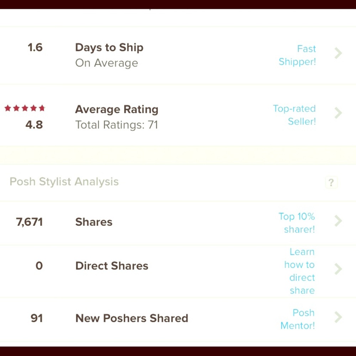
Task: Tap the 4.8 rating number
Action: tap(34, 125)
